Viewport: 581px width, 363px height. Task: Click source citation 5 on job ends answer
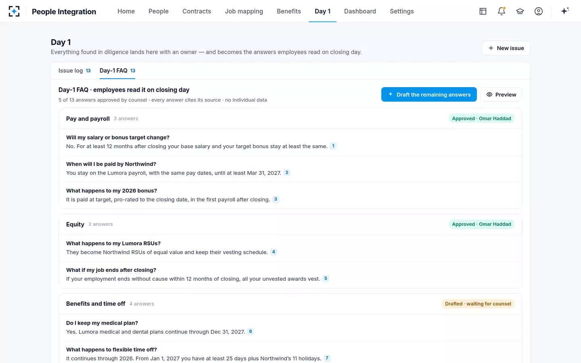(326, 279)
